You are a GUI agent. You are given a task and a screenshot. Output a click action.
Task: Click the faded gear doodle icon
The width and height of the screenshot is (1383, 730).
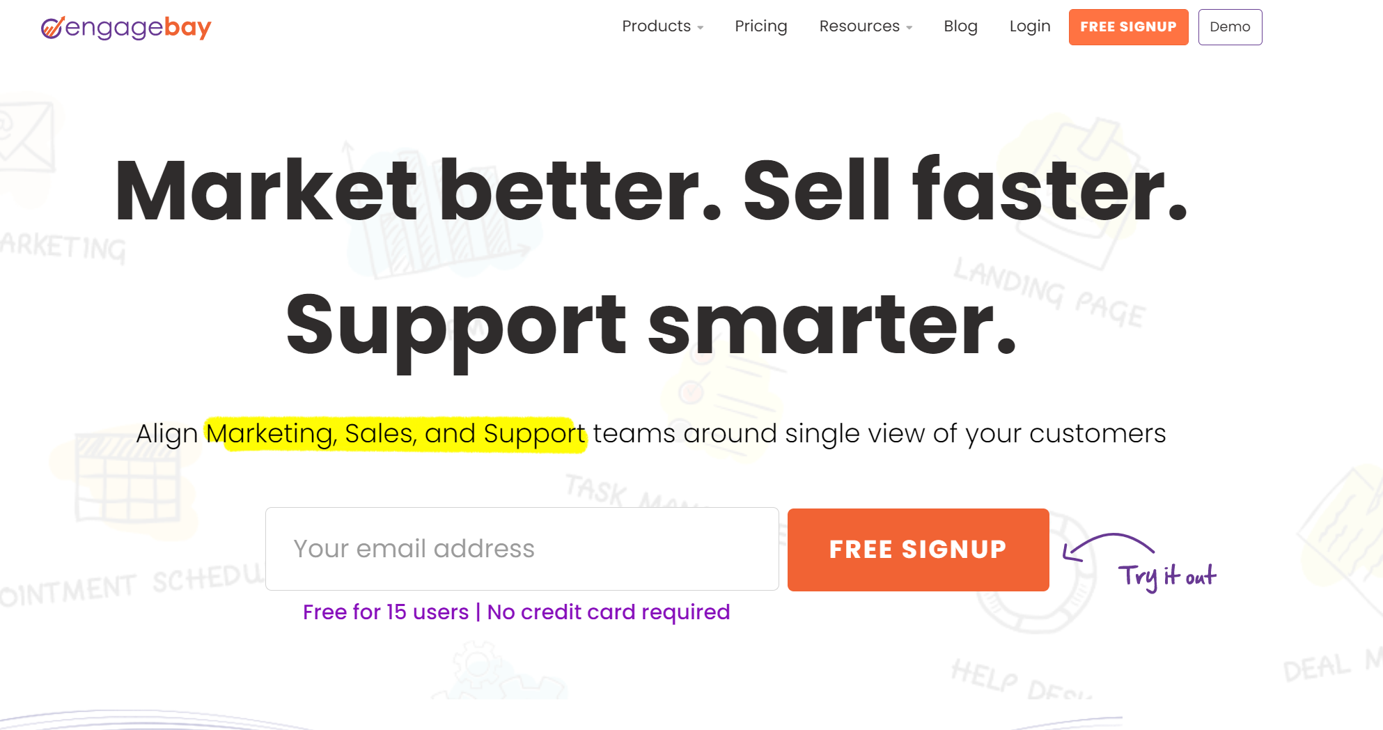[x=477, y=667]
